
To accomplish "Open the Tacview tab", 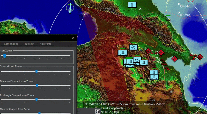I will click(x=29, y=44).
